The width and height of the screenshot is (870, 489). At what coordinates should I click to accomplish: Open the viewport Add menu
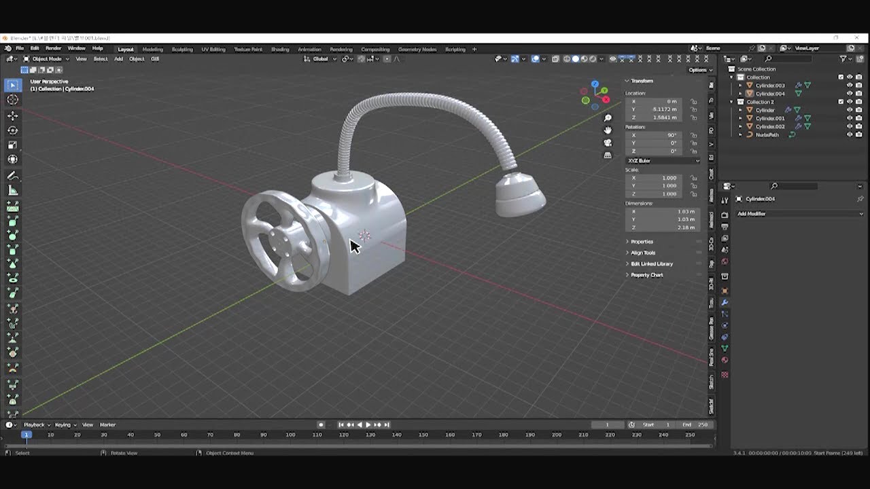click(118, 59)
